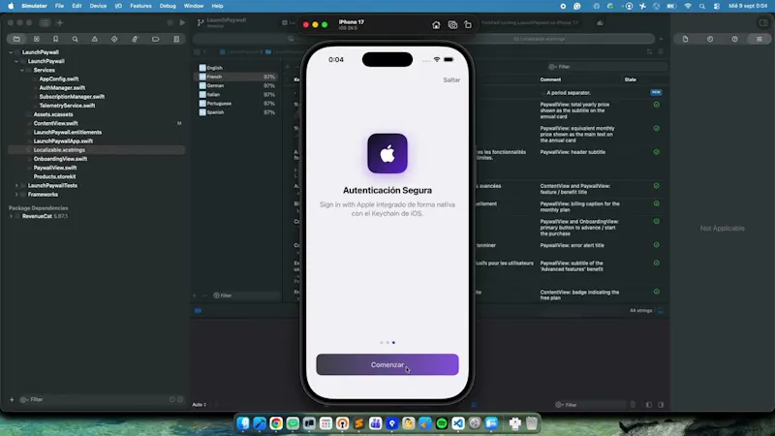Expand the Frameworks group
The width and height of the screenshot is (775, 436).
[16, 195]
